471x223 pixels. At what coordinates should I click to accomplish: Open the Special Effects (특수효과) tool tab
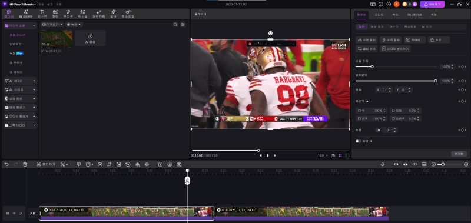pyautogui.click(x=128, y=14)
